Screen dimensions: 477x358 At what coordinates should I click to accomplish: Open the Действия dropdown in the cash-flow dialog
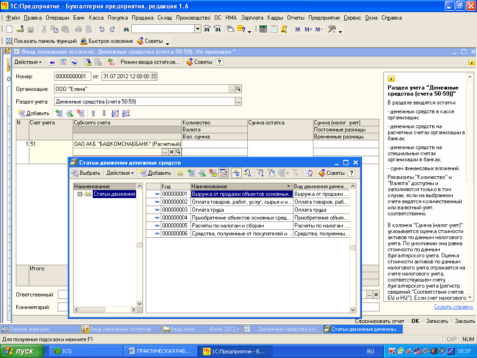click(x=120, y=173)
